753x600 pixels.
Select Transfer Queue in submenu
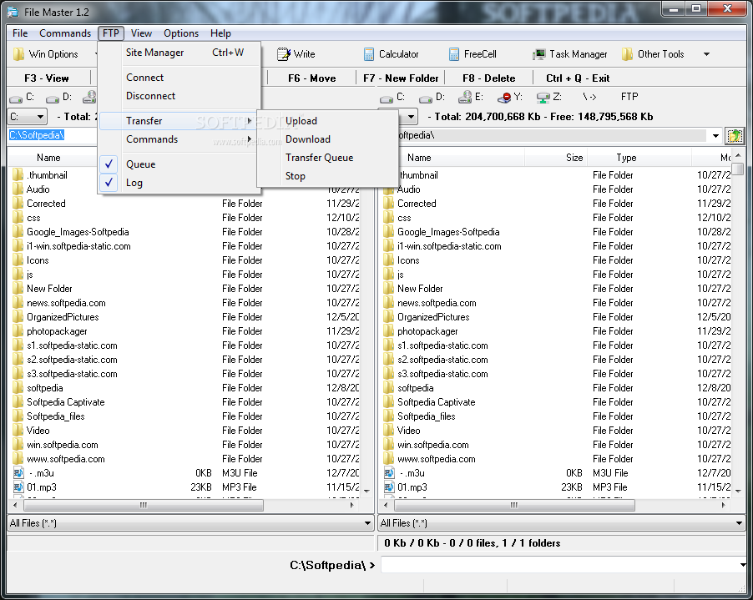pos(327,158)
